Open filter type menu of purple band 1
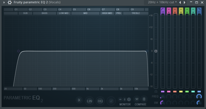This screenshot has width=206, height=109. pos(163,11)
